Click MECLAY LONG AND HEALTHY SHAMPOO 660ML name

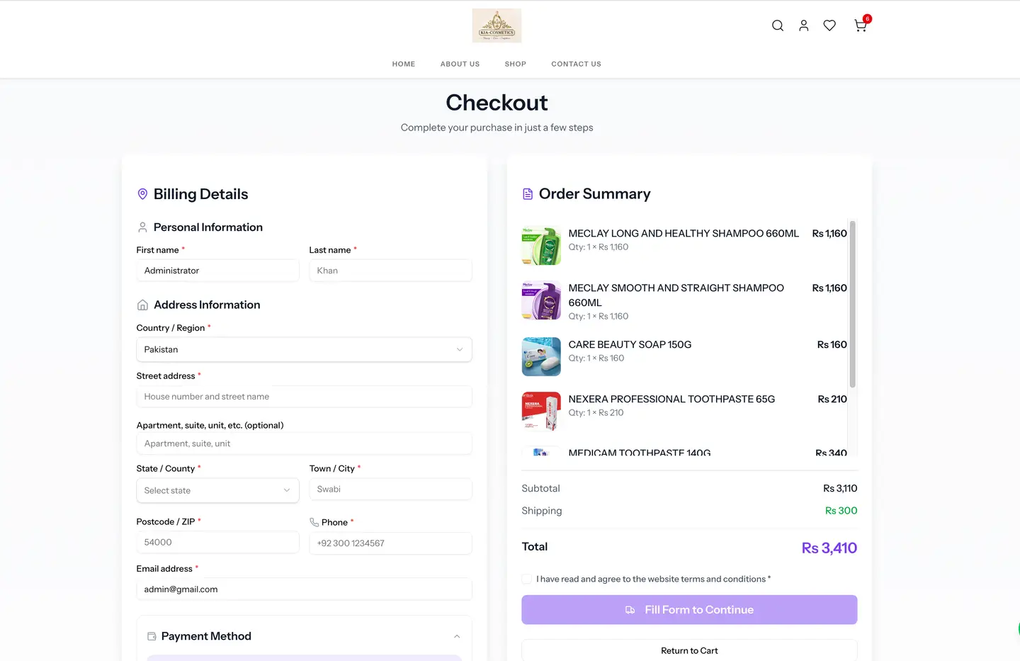pos(684,233)
